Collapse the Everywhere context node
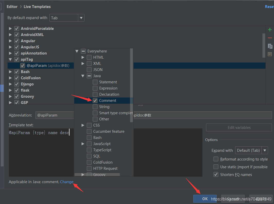This screenshot has height=204, width=274. tap(77, 51)
